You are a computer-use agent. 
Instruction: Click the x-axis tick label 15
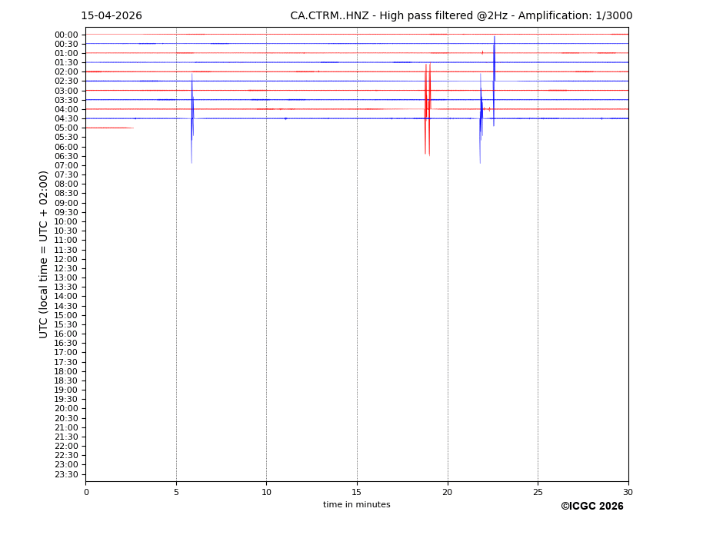[357, 492]
